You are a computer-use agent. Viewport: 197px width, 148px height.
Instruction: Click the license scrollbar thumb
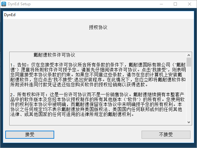[x=189, y=62]
